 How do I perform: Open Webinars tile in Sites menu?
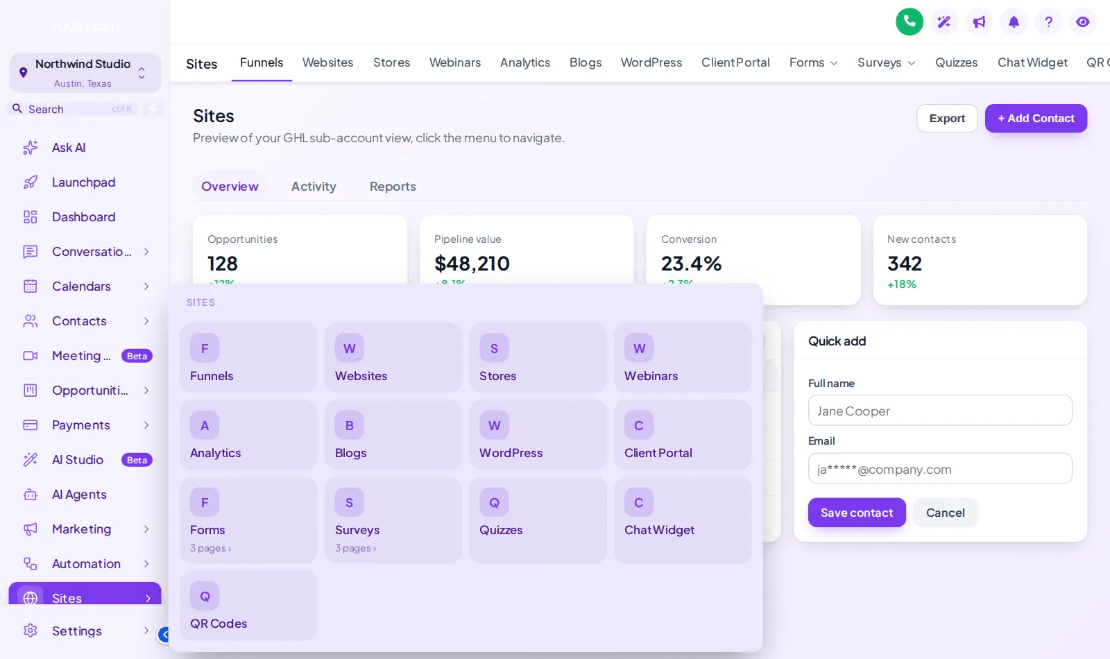pos(683,358)
